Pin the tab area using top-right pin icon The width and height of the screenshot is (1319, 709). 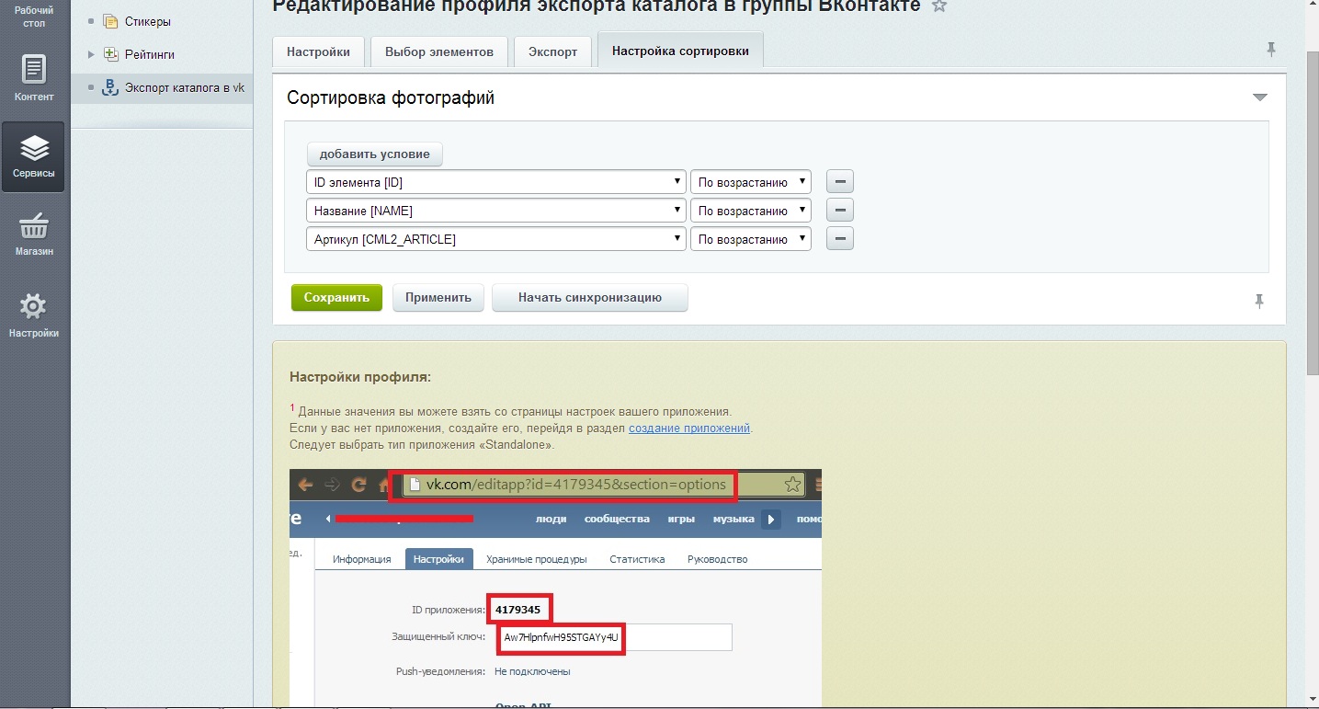(1271, 51)
